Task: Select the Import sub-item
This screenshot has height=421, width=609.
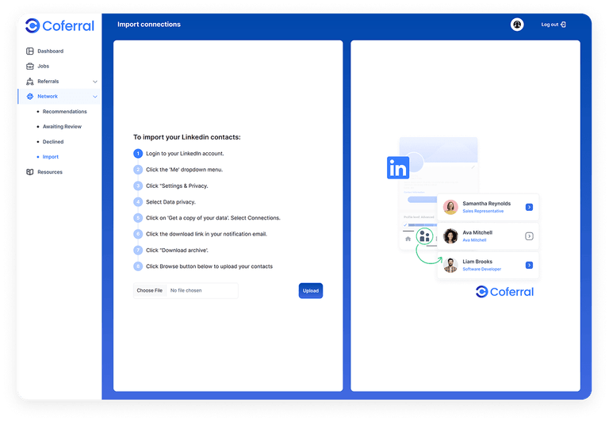Action: (x=51, y=157)
